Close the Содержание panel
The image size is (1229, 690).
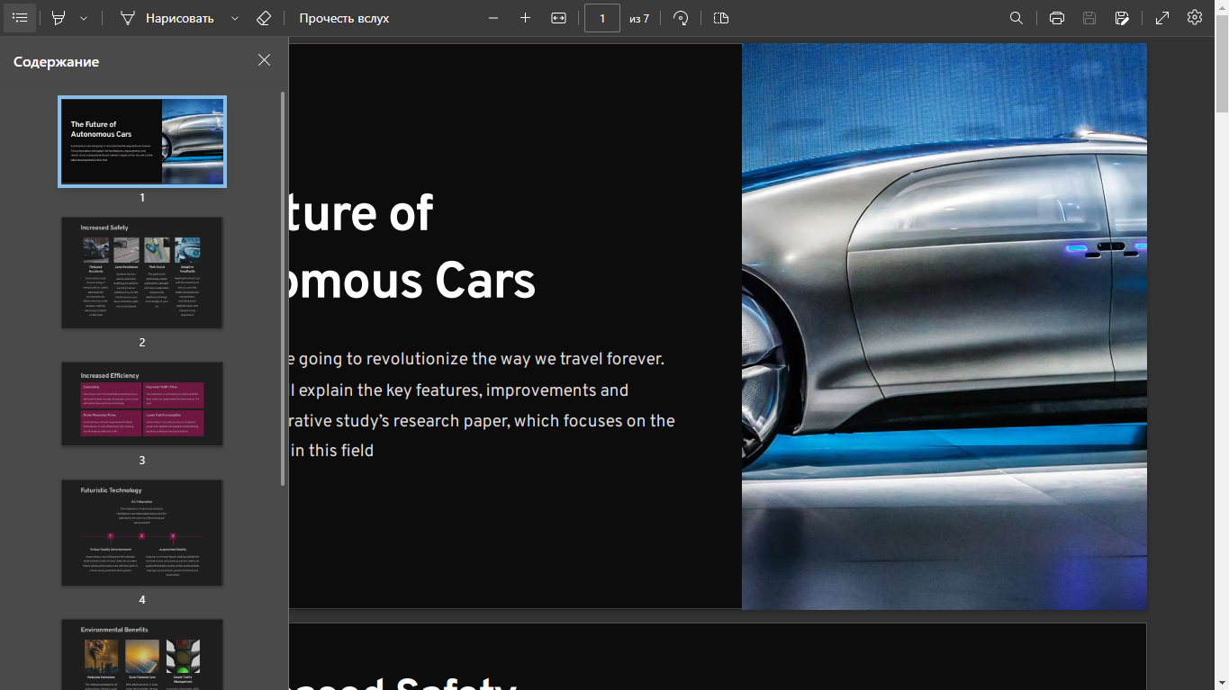click(264, 60)
